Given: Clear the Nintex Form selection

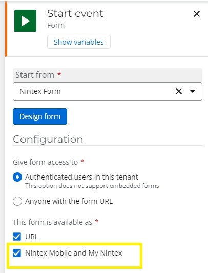Looking at the screenshot, I should [179, 91].
